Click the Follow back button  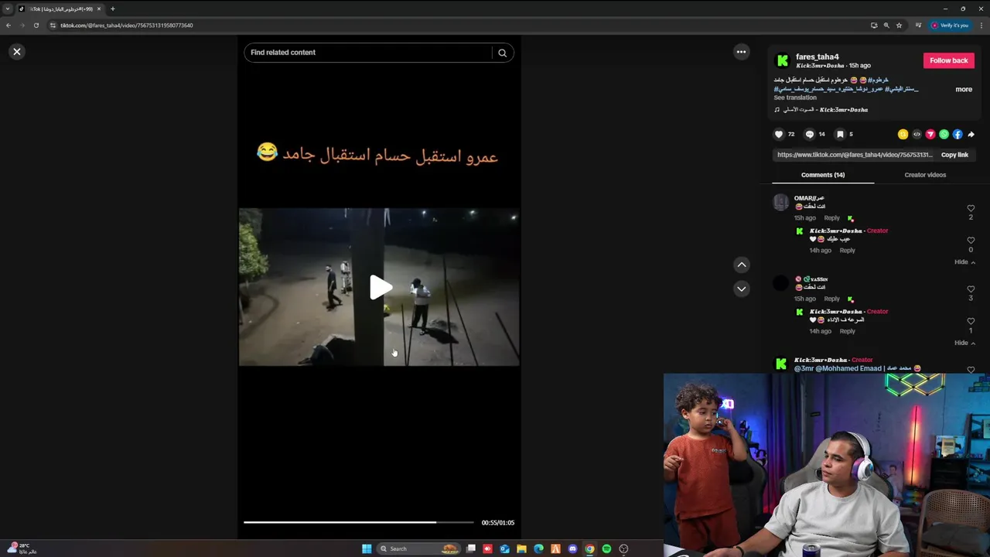948,60
